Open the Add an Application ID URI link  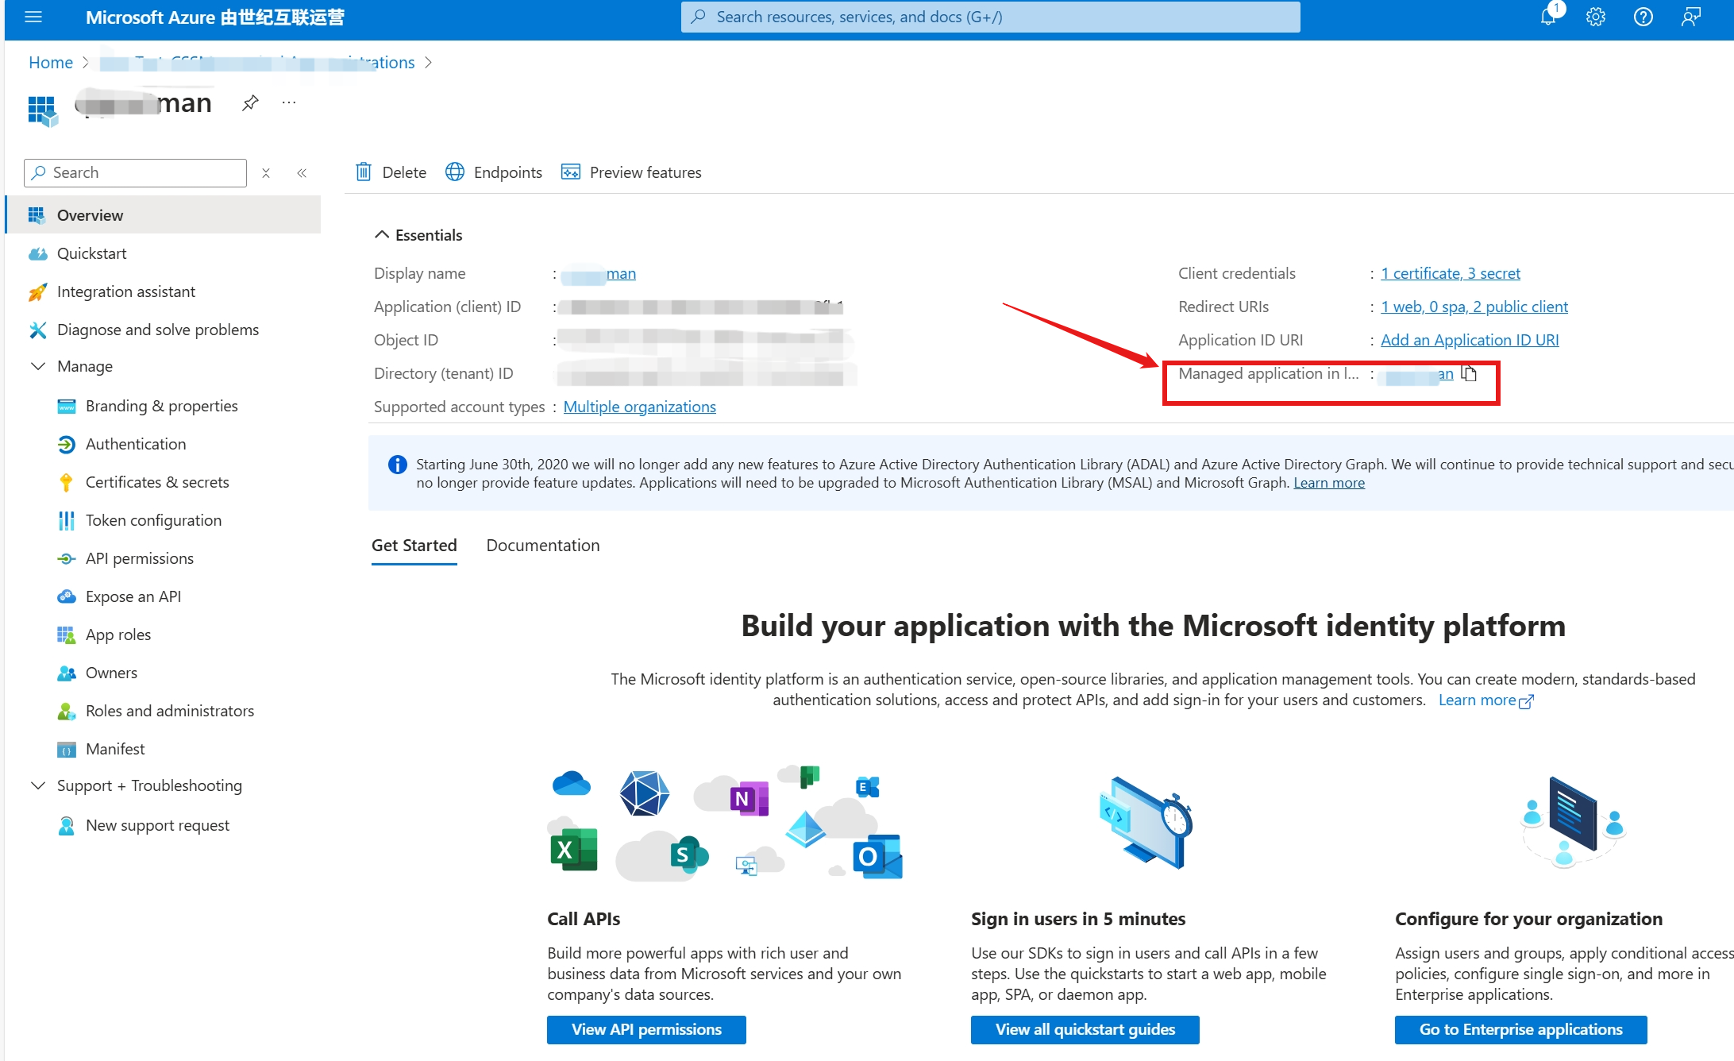pyautogui.click(x=1470, y=340)
